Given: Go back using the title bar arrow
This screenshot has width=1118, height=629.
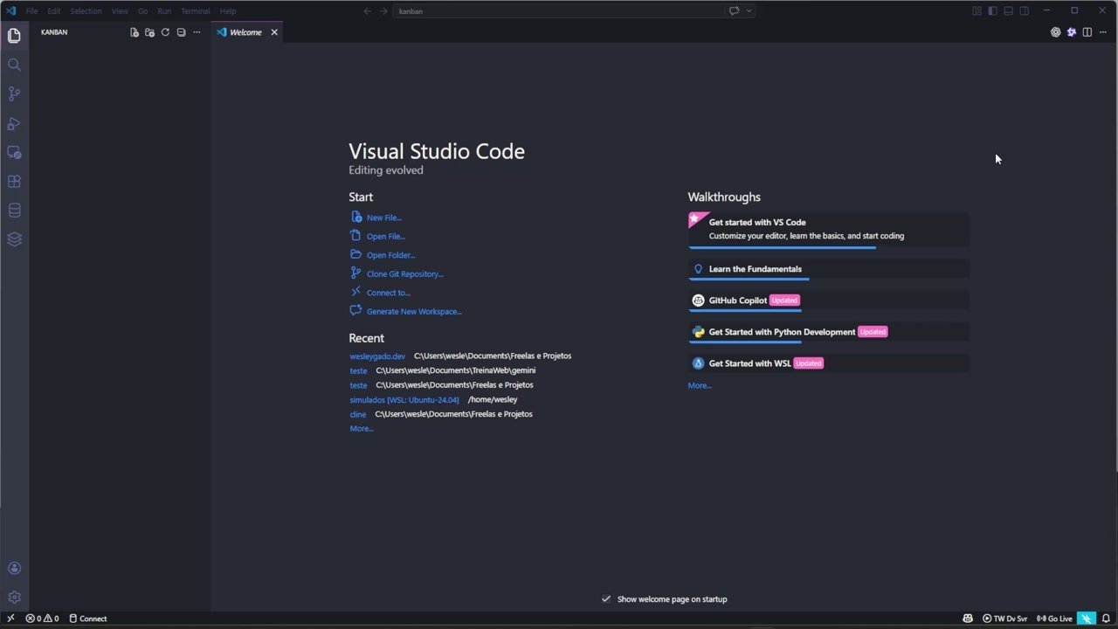Looking at the screenshot, I should coord(367,11).
